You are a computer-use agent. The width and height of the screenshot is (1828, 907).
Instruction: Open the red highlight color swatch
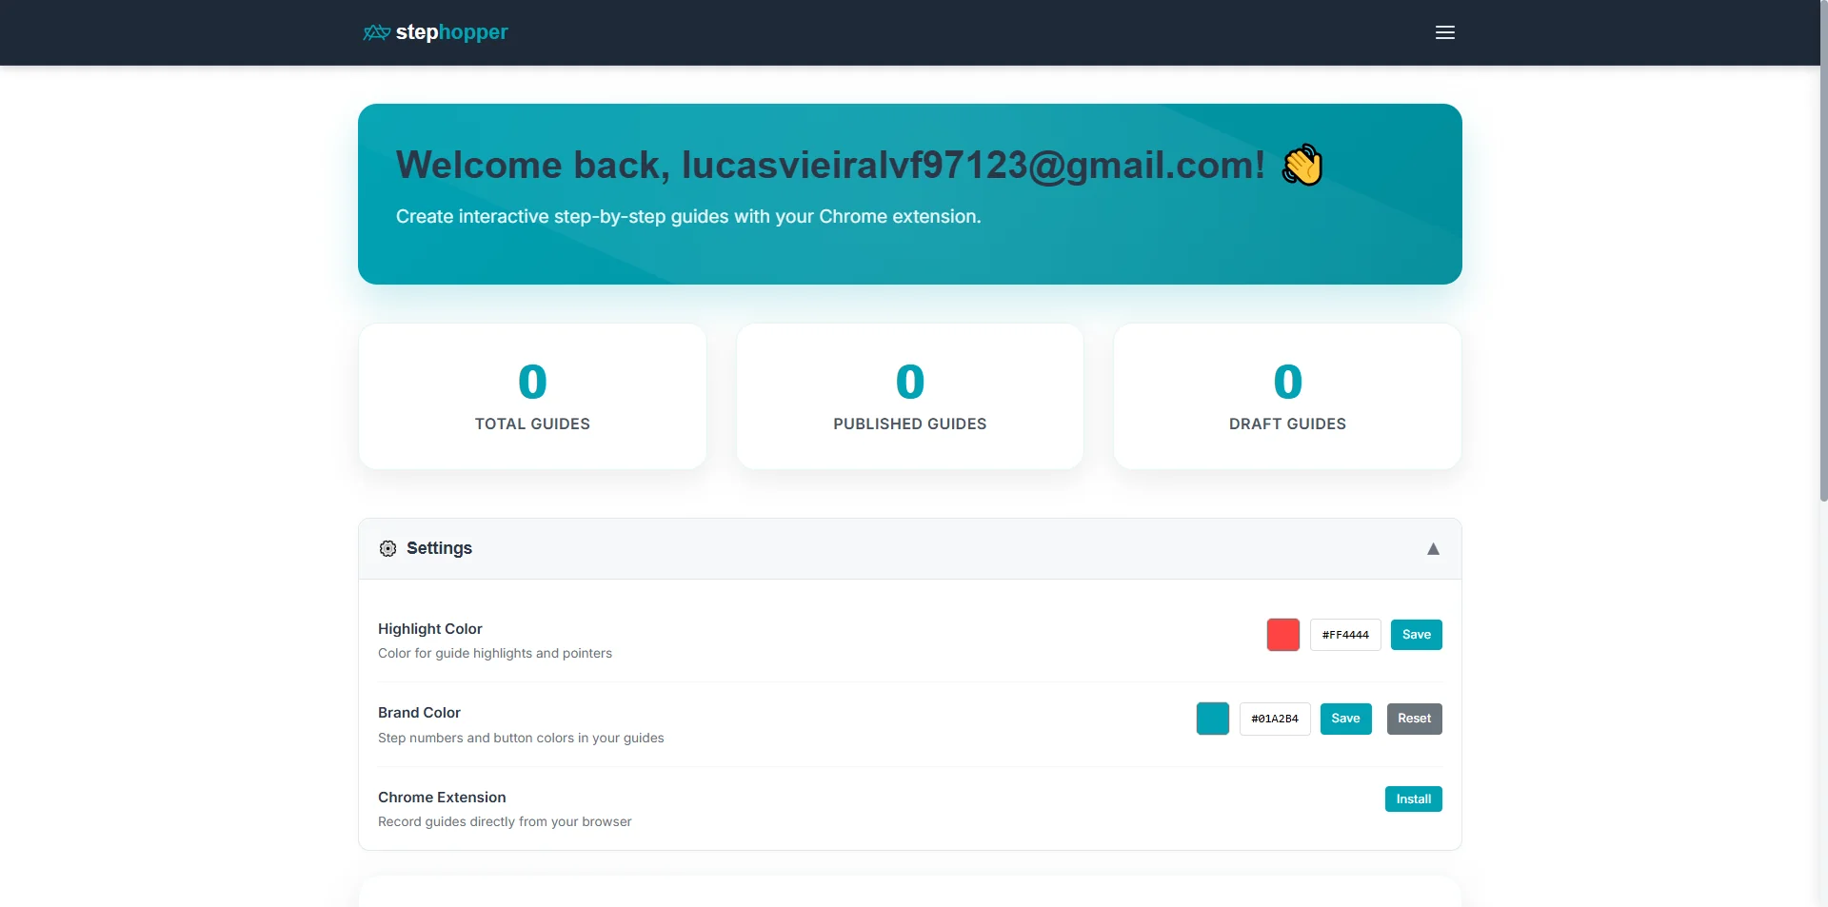click(x=1282, y=634)
